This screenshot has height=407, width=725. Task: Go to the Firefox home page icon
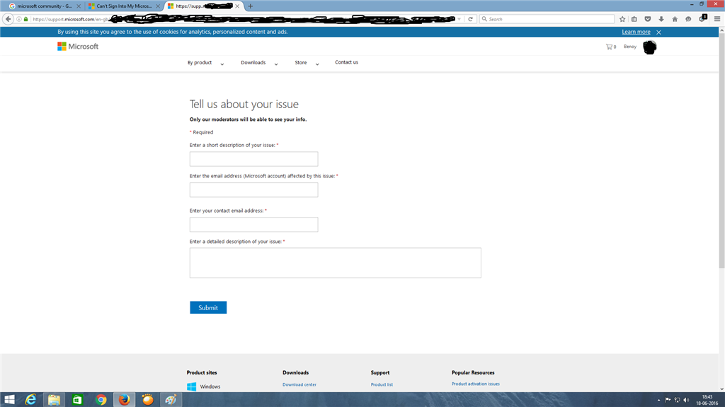(675, 19)
